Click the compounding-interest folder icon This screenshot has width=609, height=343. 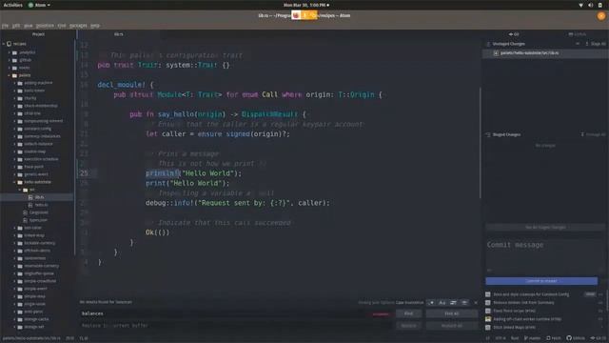(20, 121)
